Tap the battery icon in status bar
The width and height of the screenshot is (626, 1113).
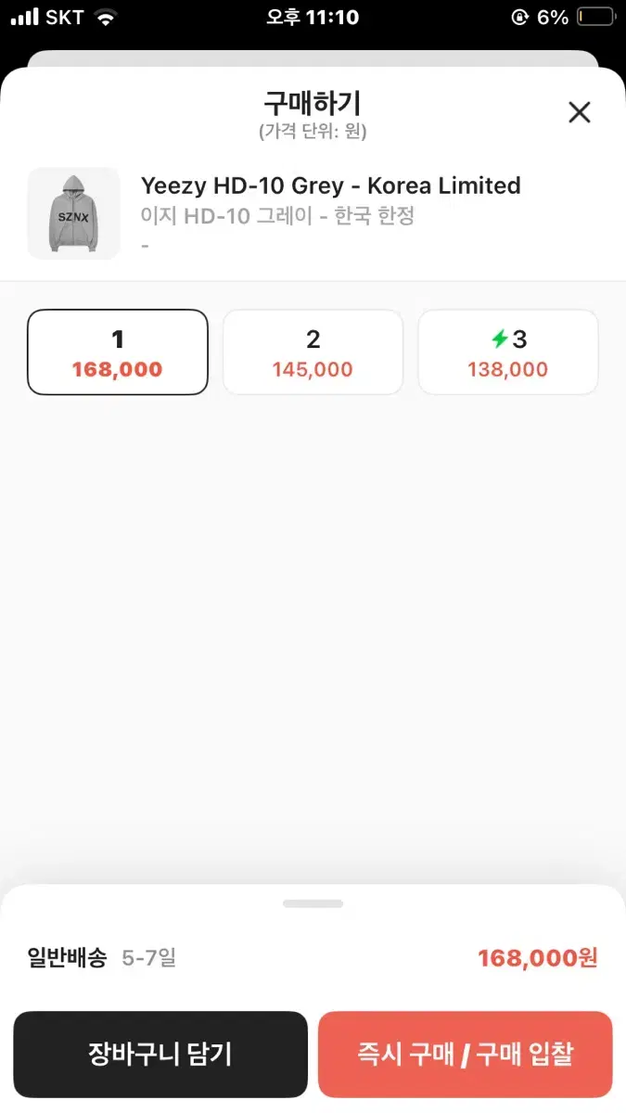(x=594, y=18)
